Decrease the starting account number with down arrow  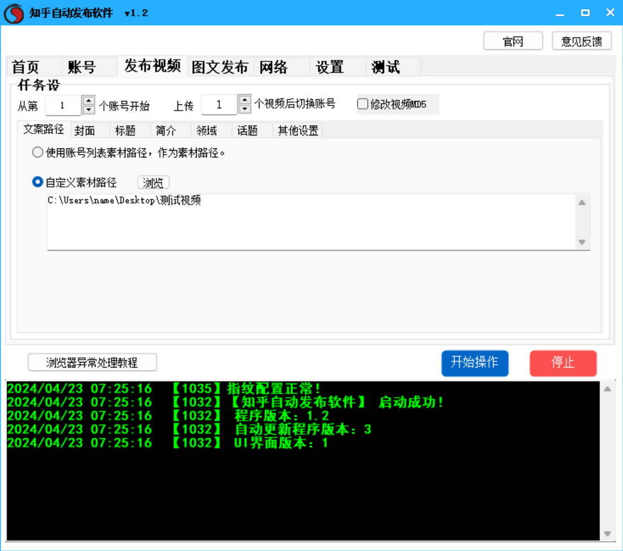coord(89,110)
